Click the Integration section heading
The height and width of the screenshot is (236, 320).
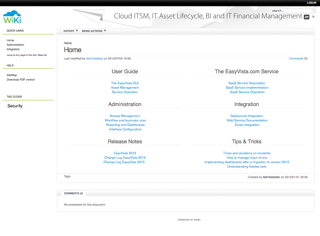tap(247, 104)
